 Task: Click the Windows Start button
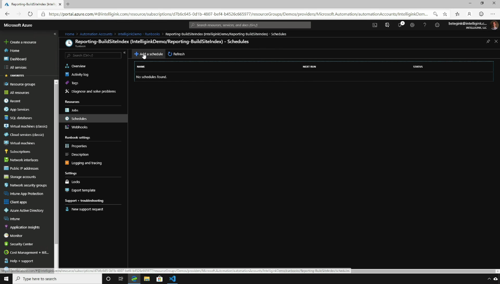pos(6,279)
